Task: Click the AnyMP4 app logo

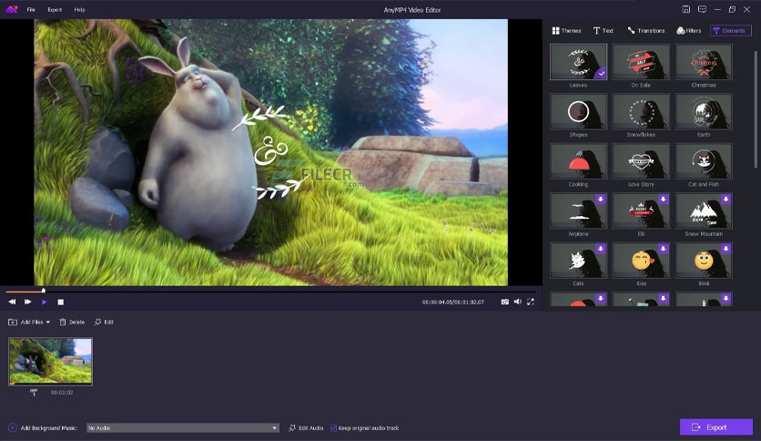Action: pyautogui.click(x=12, y=9)
